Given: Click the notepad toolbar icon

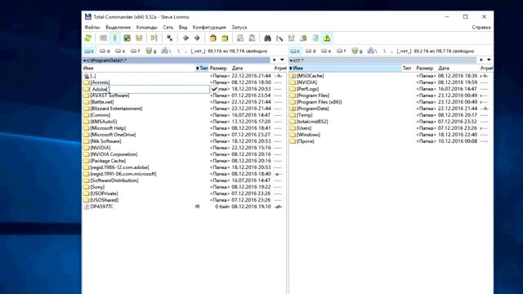Looking at the screenshot, I should [x=315, y=38].
